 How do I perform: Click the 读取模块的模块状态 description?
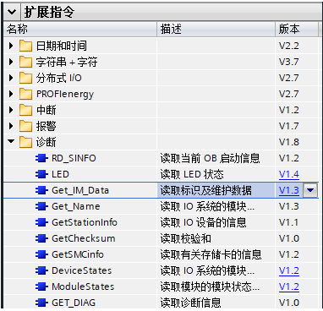(x=210, y=286)
